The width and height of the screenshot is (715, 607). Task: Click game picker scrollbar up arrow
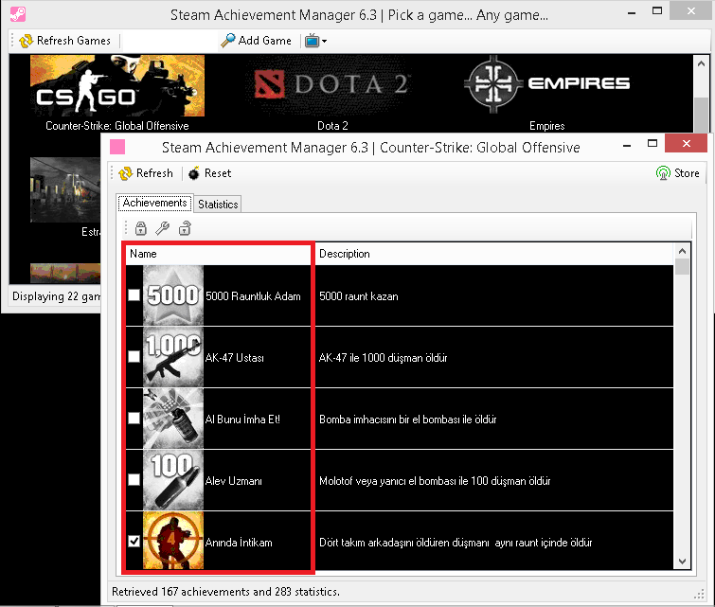click(x=702, y=63)
